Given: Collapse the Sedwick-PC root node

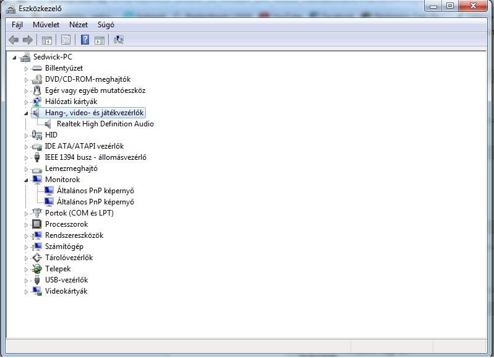Looking at the screenshot, I should click(x=14, y=58).
